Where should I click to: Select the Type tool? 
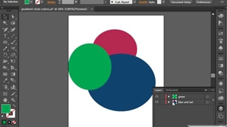coord(5,36)
